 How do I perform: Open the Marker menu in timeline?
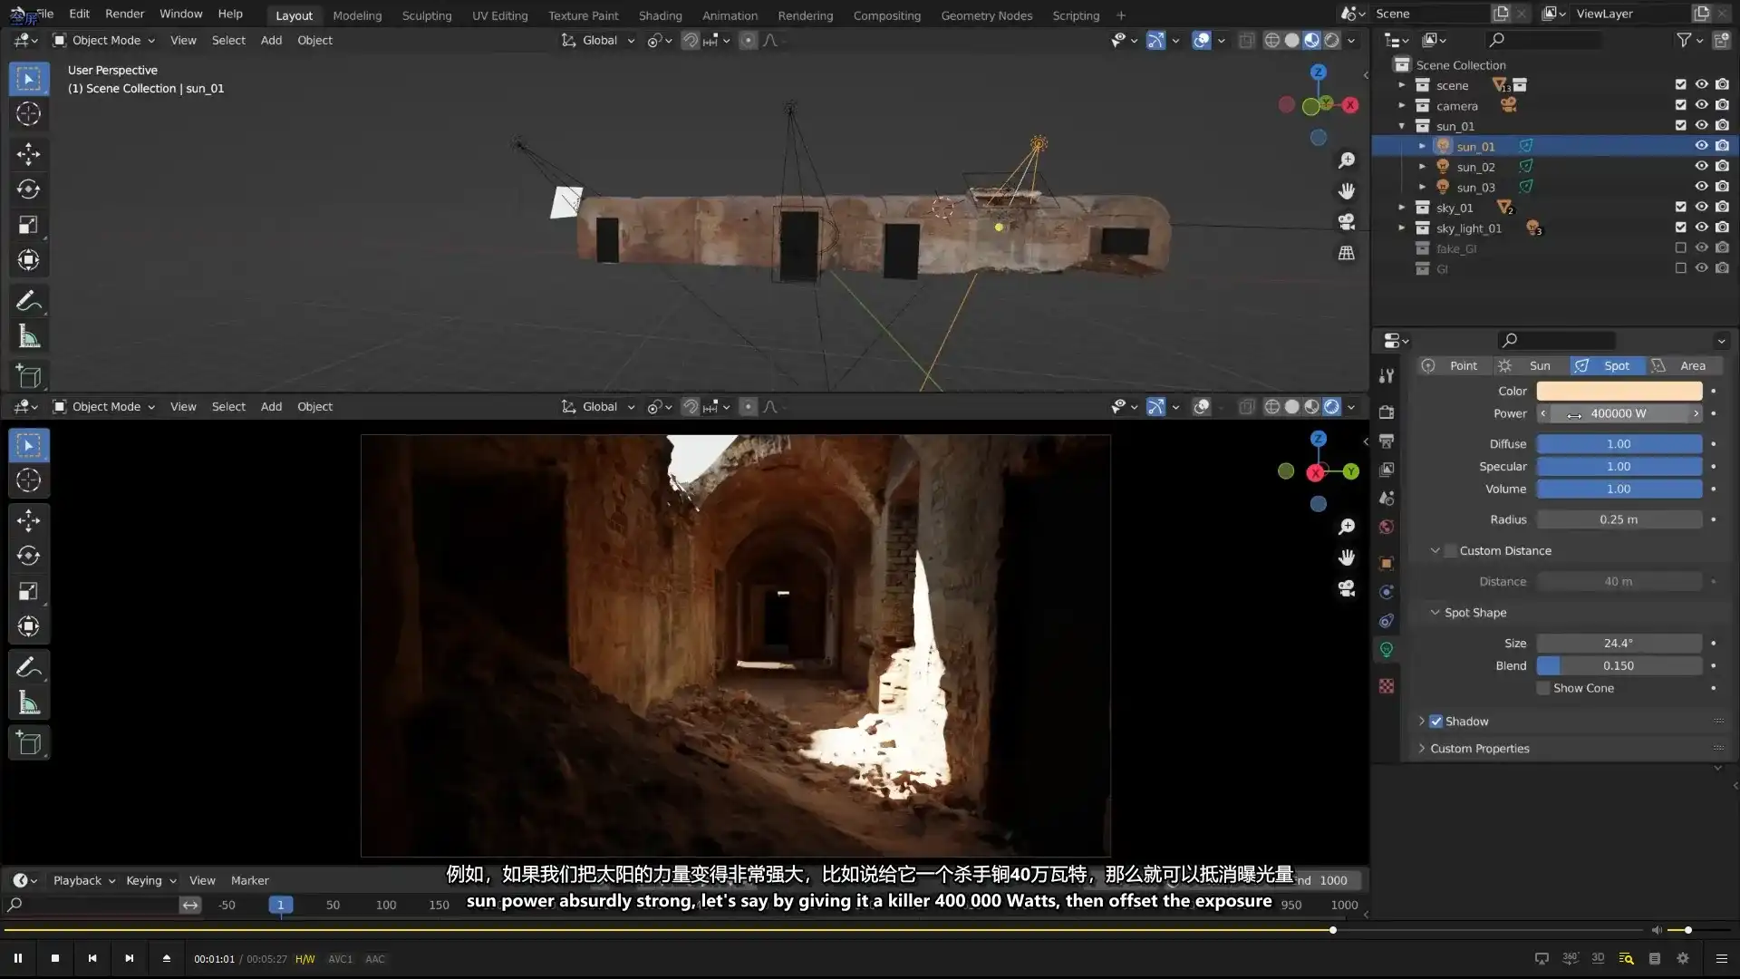pos(249,880)
